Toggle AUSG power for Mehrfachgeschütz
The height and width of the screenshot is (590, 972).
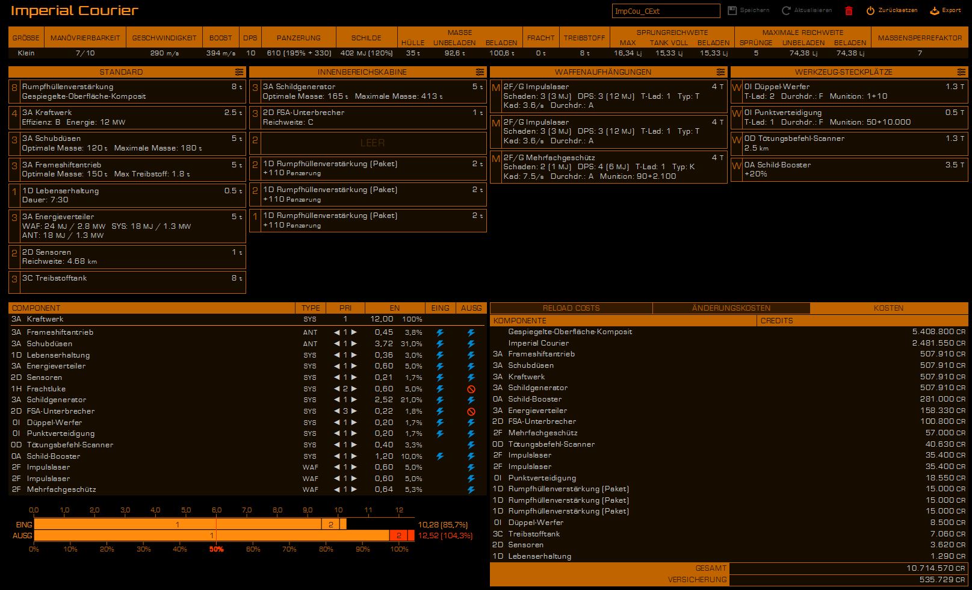click(471, 489)
